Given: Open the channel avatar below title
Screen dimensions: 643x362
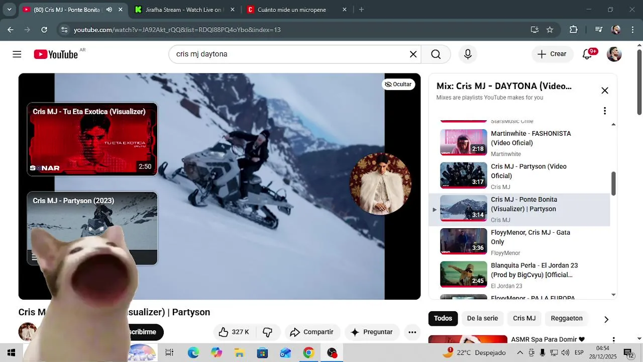Looking at the screenshot, I should click(x=28, y=332).
